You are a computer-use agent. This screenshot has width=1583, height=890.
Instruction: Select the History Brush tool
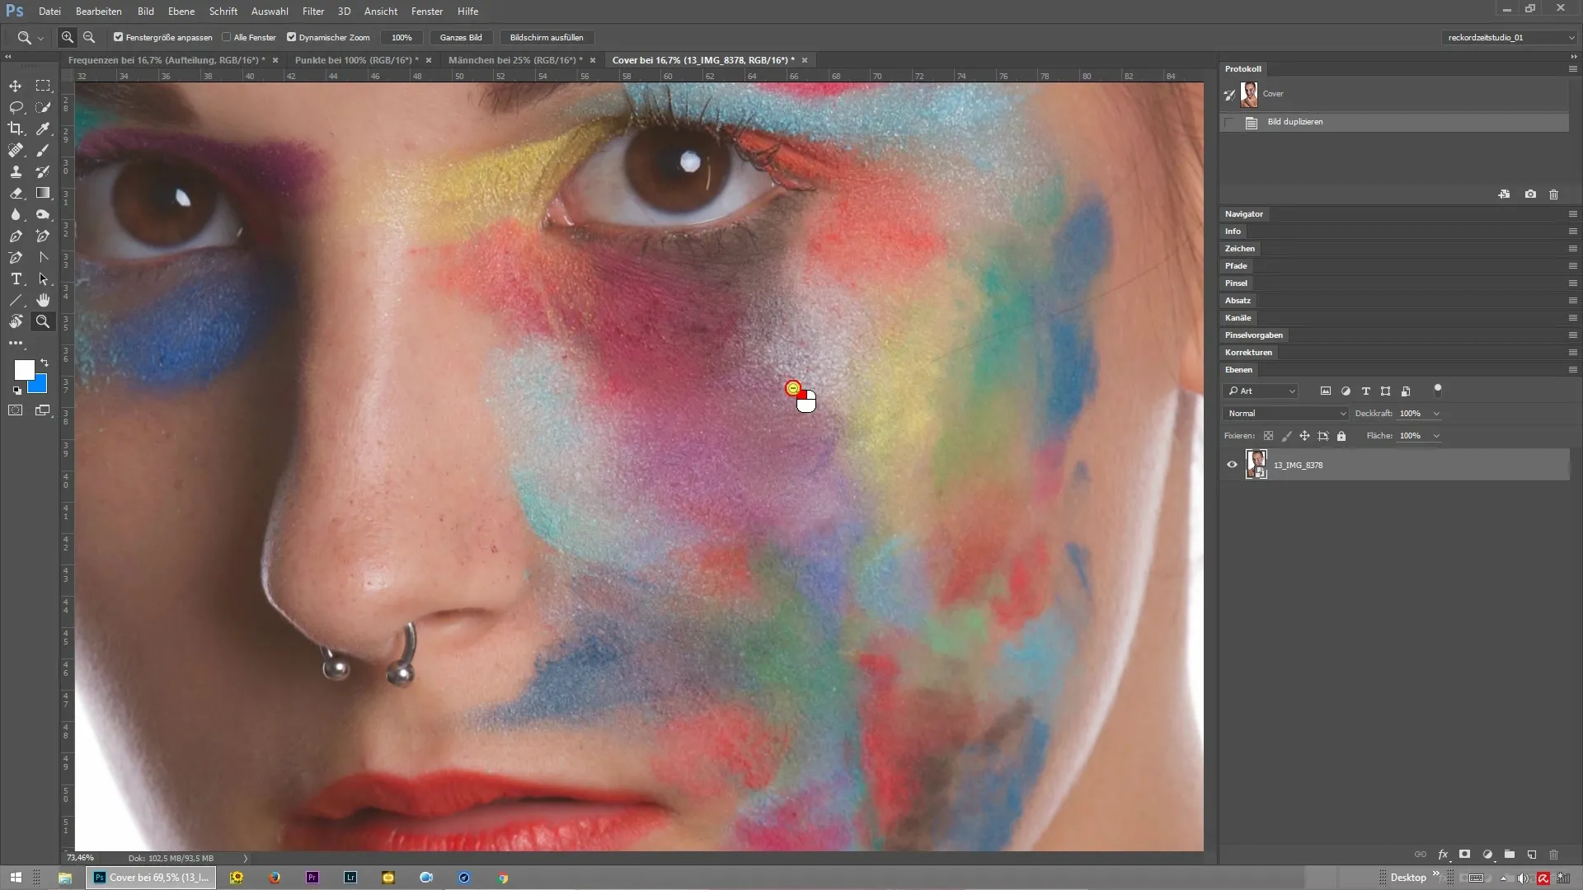tap(43, 171)
